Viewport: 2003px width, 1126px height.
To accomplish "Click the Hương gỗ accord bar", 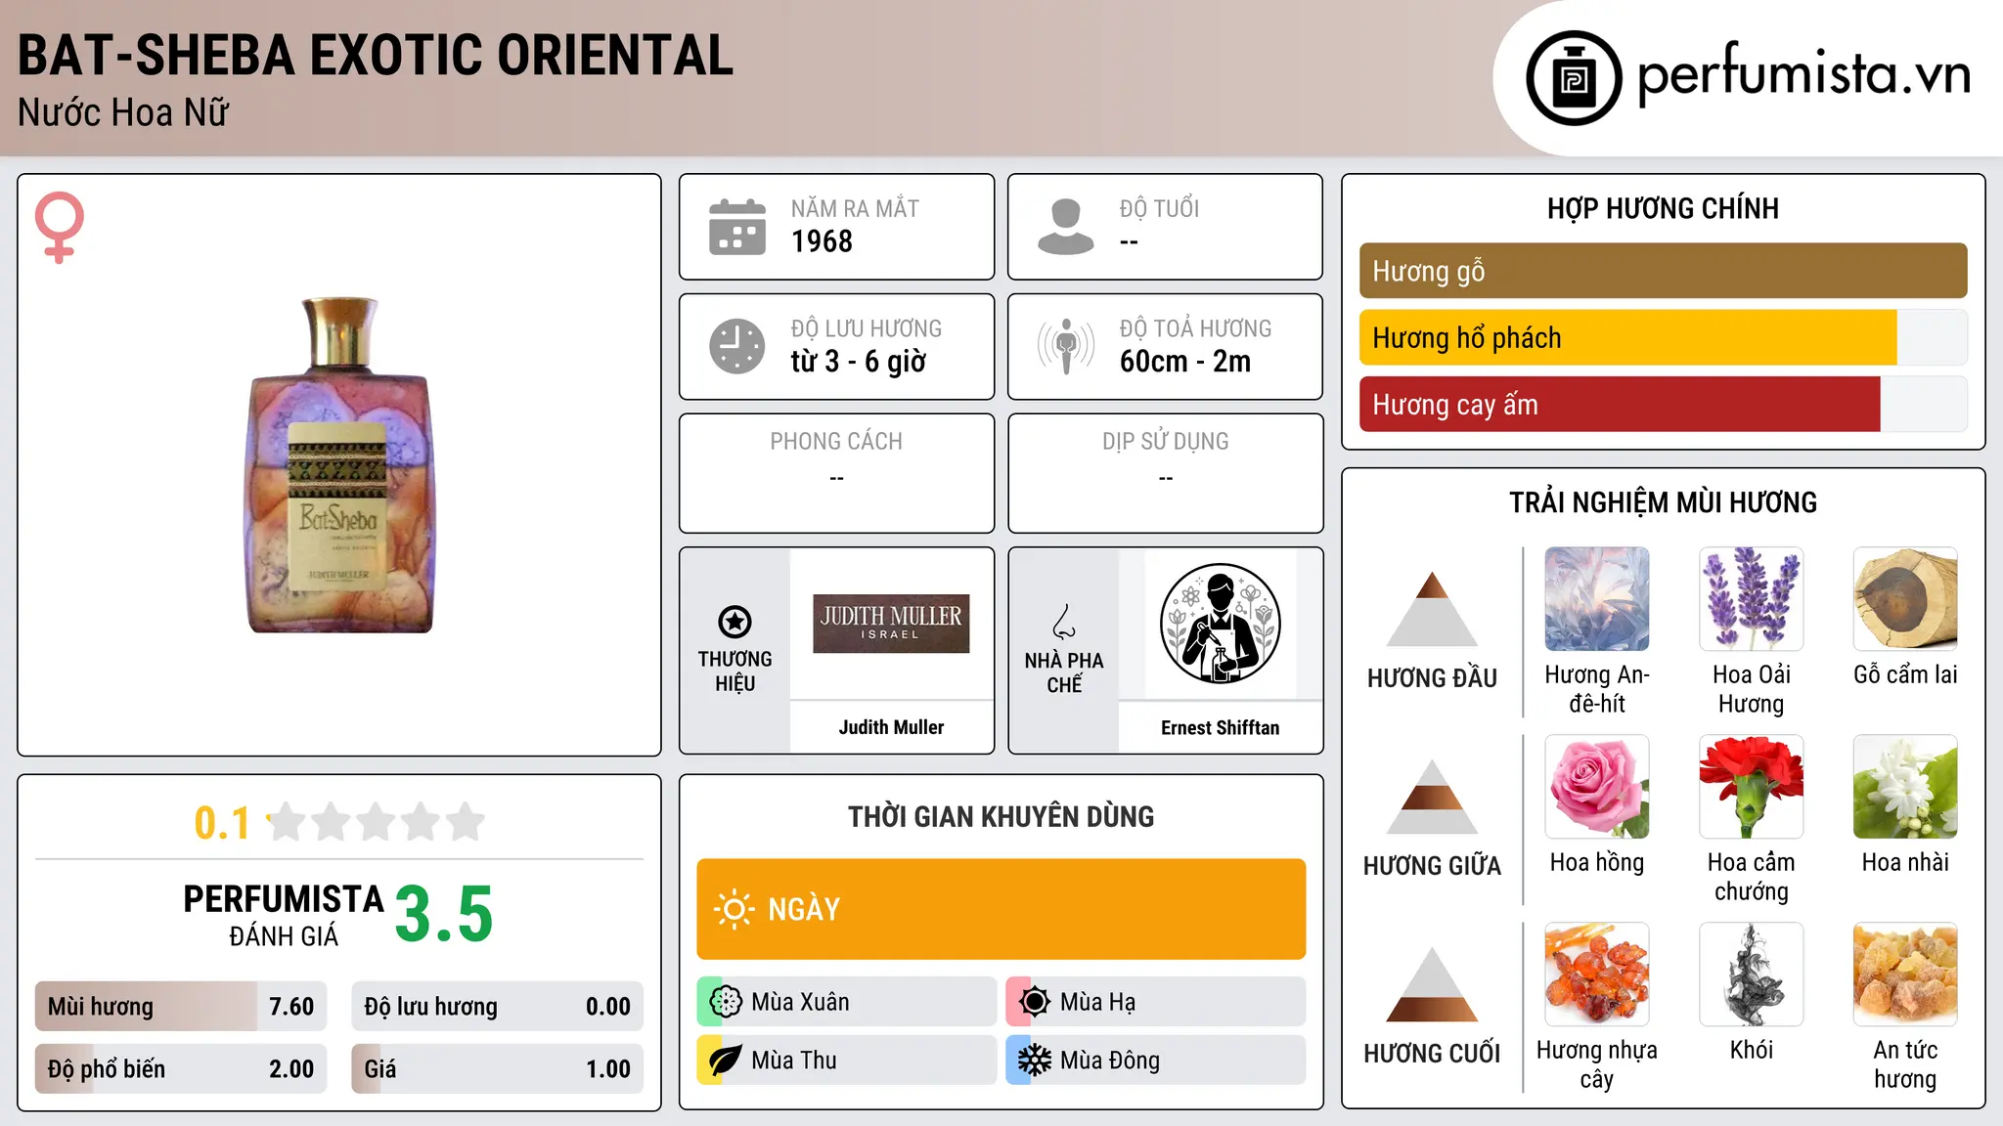I will click(x=1663, y=271).
